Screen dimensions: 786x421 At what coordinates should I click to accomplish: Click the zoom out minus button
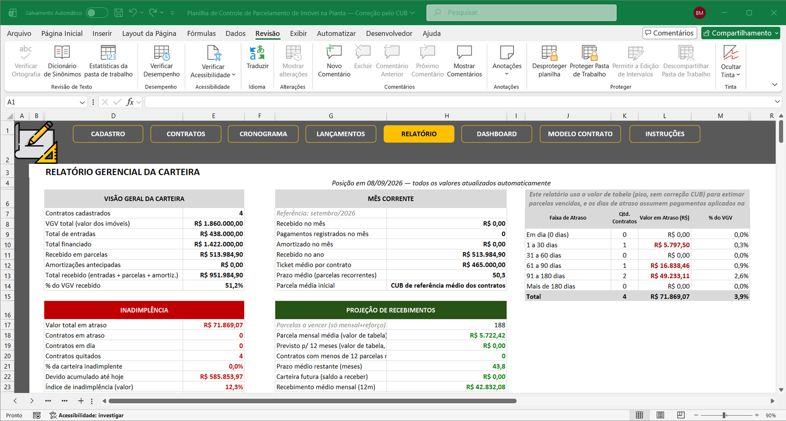(696, 415)
